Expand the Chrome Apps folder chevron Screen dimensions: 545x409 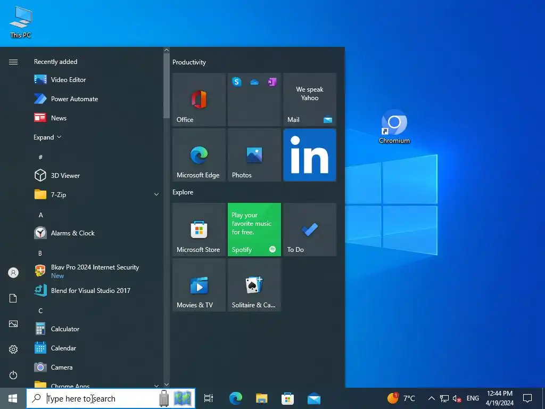[156, 386]
